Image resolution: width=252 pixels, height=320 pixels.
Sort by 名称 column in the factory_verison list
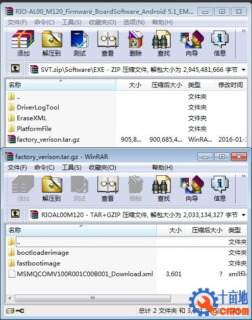point(81,230)
